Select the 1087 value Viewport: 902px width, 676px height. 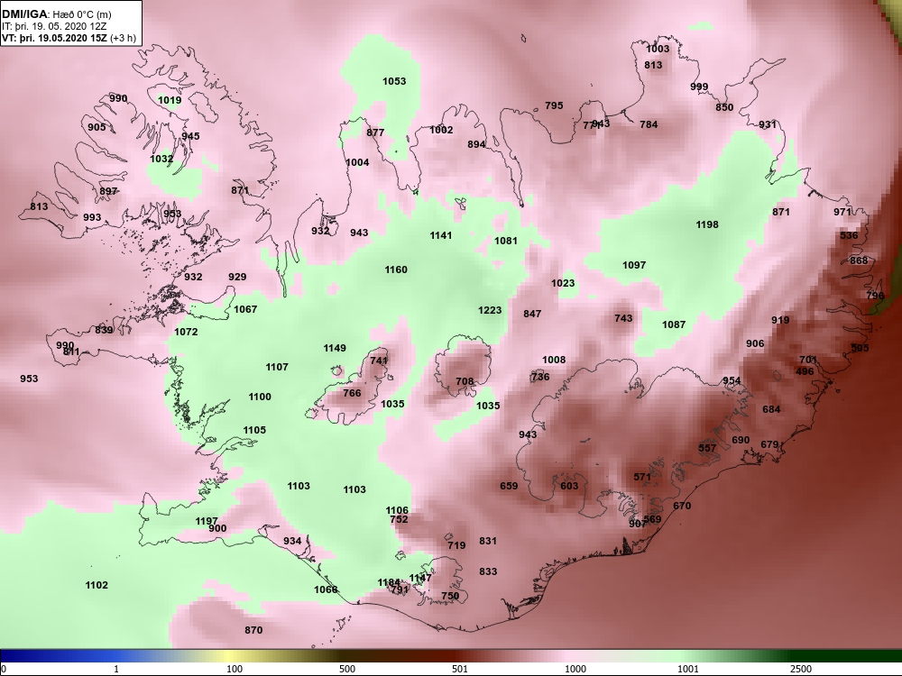point(674,324)
